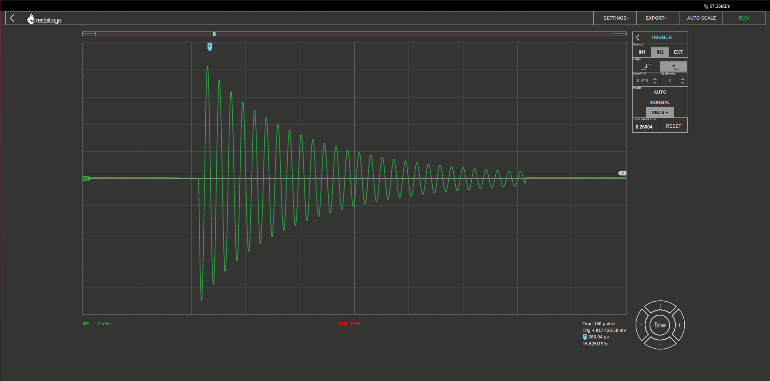The image size is (770, 381).
Task: Click the top plus on the navigation wheel
Action: tap(660, 306)
